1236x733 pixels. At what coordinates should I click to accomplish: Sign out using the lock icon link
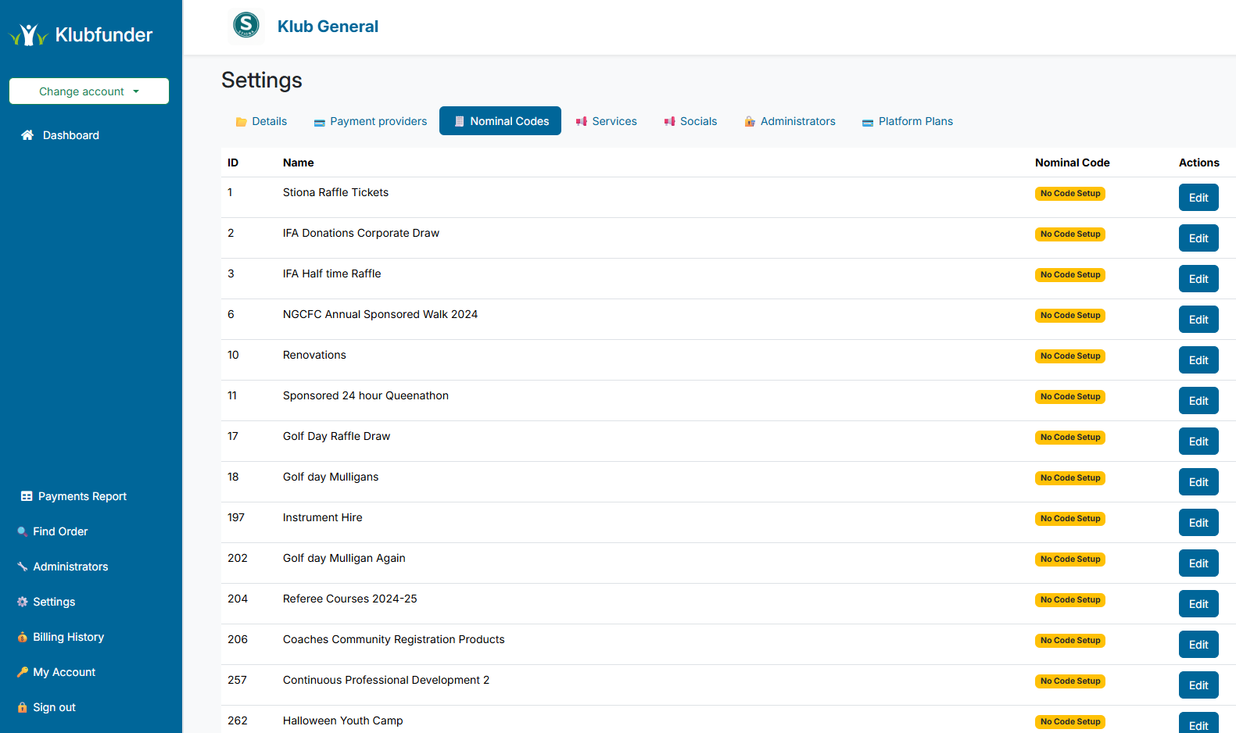coord(23,707)
